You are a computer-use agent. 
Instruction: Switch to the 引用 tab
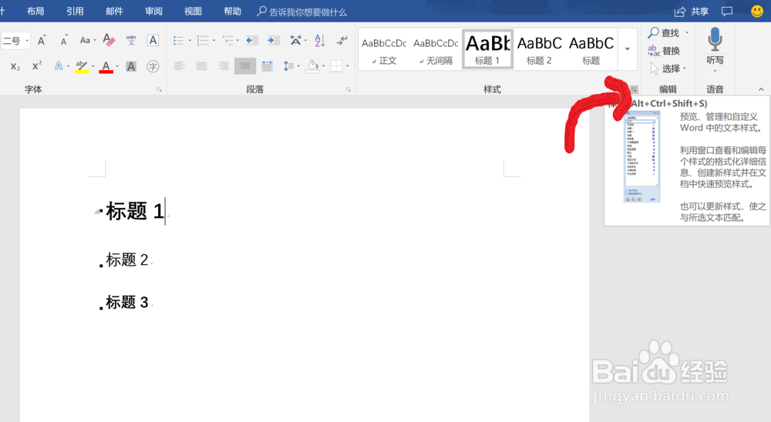pos(75,12)
